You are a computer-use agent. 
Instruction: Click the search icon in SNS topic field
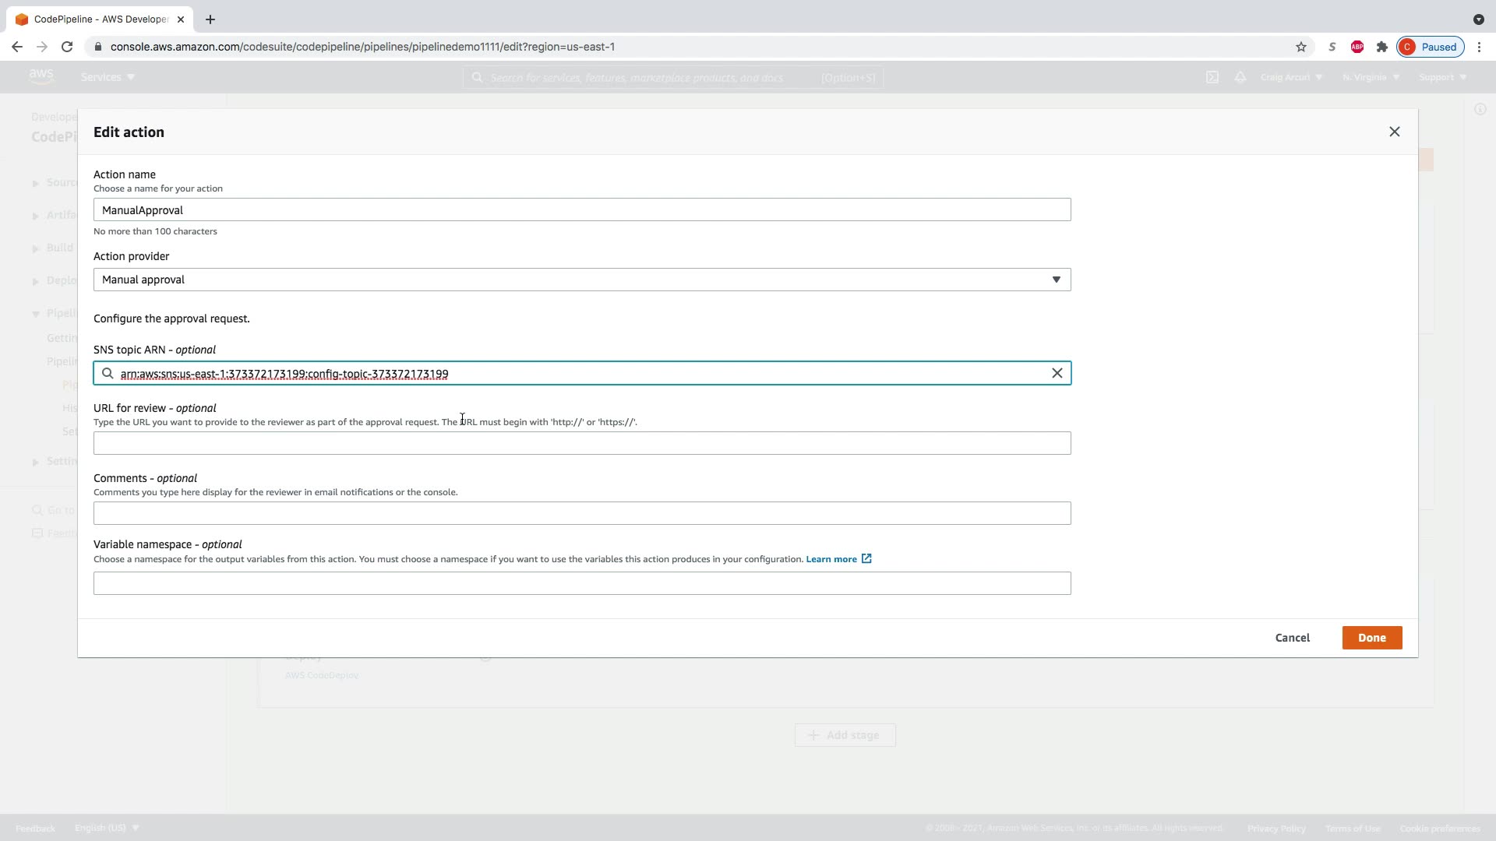[x=108, y=374]
